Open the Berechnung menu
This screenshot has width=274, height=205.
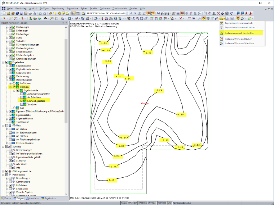(58, 8)
